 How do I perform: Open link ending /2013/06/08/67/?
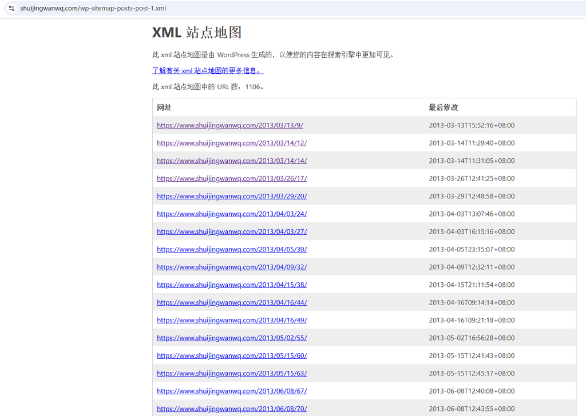(x=232, y=391)
